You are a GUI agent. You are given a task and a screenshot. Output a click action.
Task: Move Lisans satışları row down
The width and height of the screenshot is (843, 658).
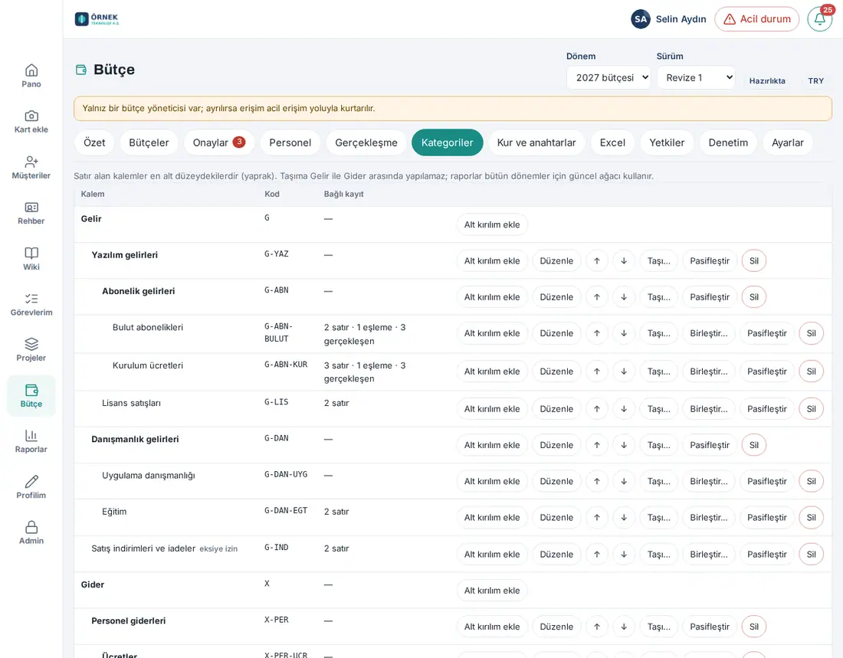tap(624, 409)
